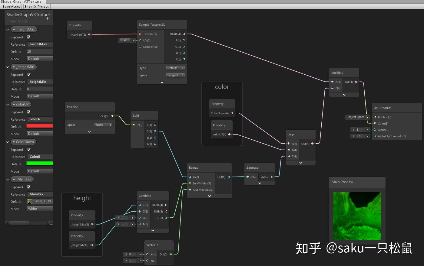Click the Texture(T2) input port
Viewport: 424px width, 266px height.
140,34
